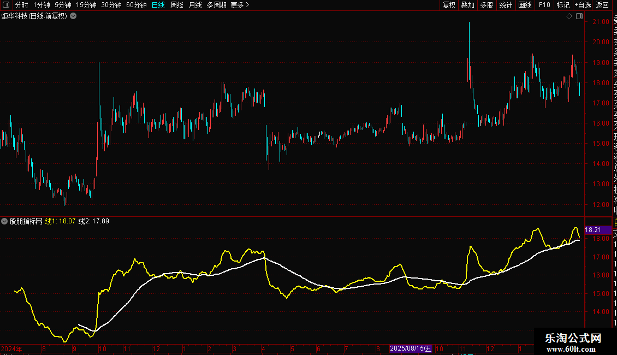The image size is (617, 355).
Task: Toggle the right side panel icon
Action: (579, 16)
